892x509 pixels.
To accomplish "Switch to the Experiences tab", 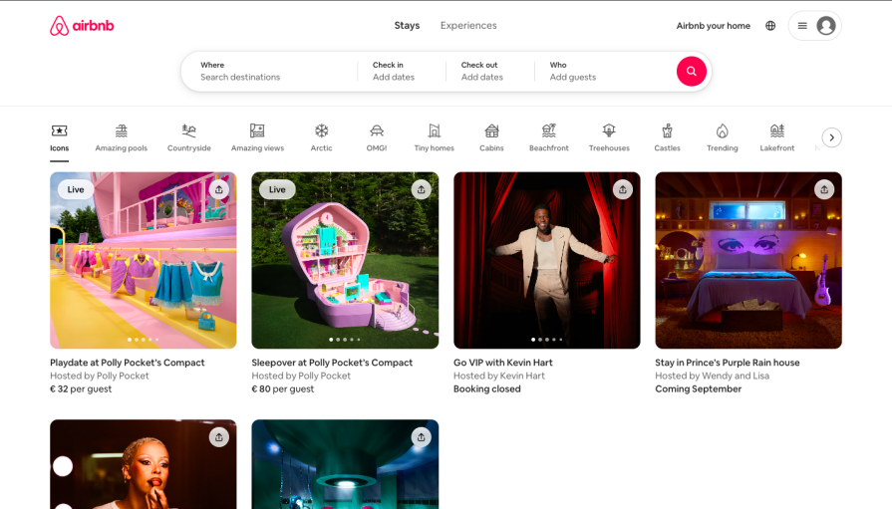I will tap(468, 26).
